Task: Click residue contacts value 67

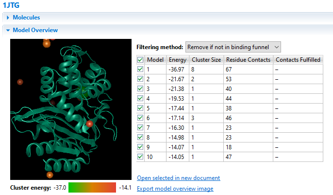Action: [x=229, y=70]
